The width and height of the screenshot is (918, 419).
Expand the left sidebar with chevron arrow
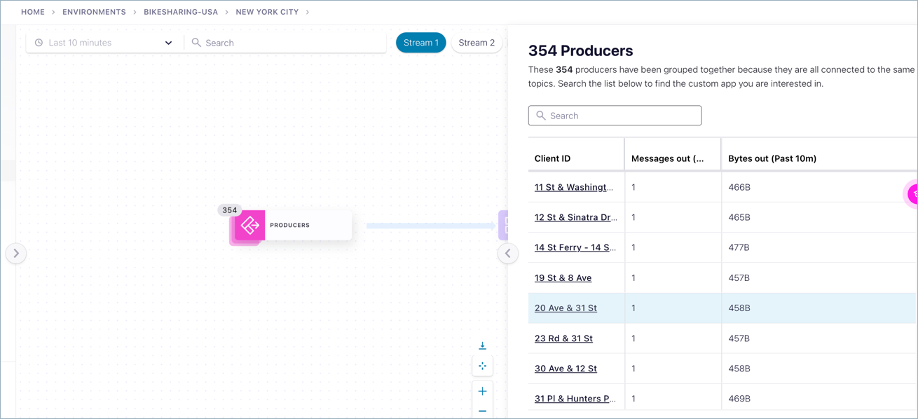16,253
